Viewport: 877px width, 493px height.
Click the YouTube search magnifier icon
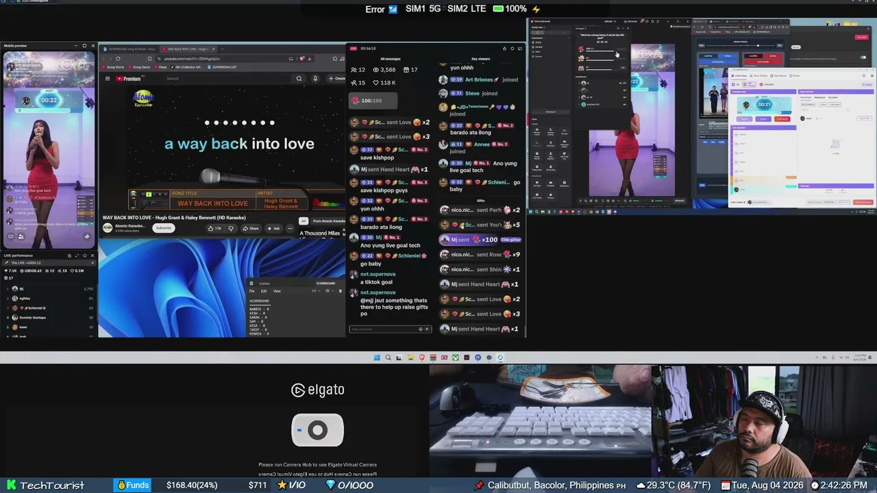point(299,79)
